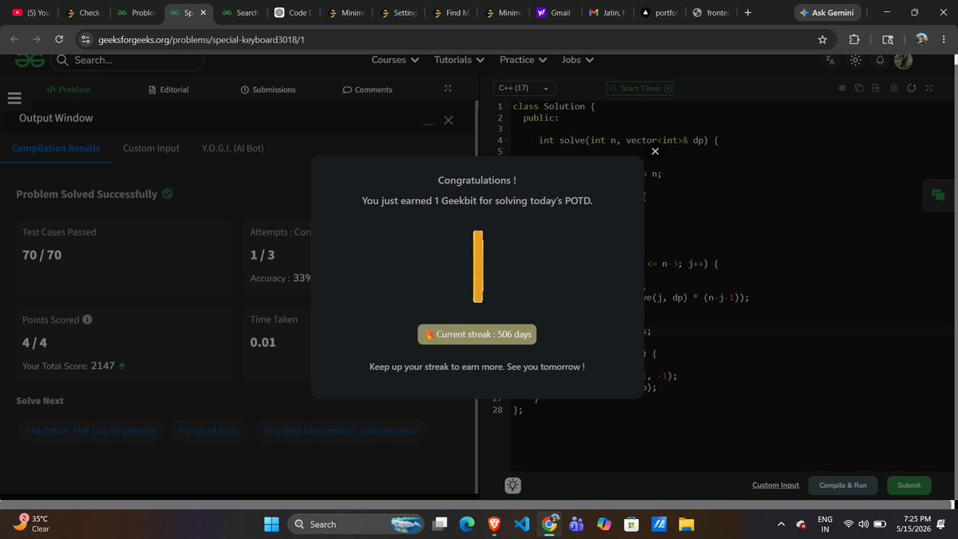Open Microsoft Edge from taskbar
958x539 pixels.
(467, 524)
